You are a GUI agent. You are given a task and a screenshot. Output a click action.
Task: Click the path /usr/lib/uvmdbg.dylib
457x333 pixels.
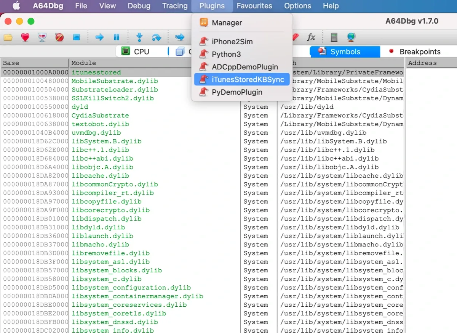point(323,132)
